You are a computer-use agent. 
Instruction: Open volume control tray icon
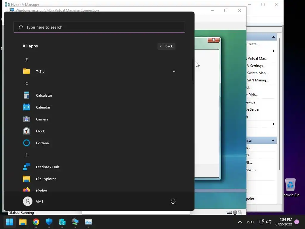tap(269, 222)
